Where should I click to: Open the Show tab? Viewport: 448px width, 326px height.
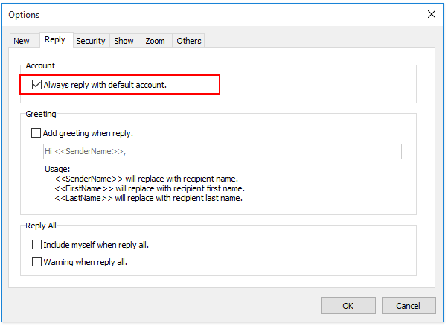pos(124,41)
